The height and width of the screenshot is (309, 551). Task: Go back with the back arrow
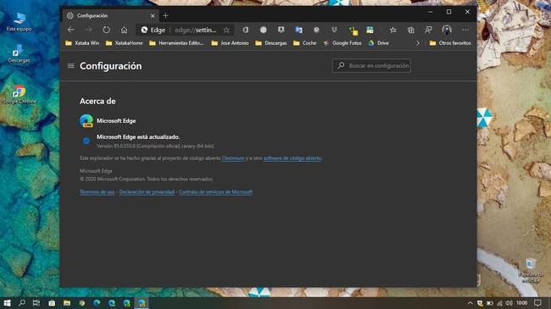71,30
